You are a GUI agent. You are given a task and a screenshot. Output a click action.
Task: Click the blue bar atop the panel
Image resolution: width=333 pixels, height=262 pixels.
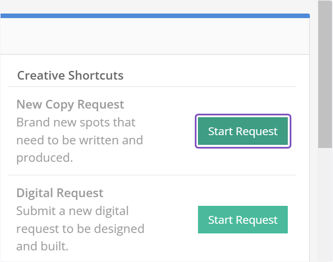[155, 16]
